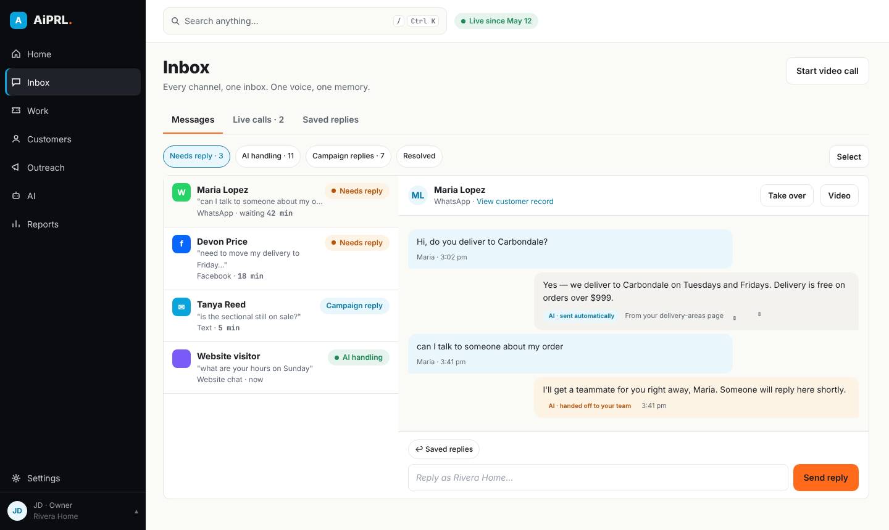
Task: Open Reports via the bar-chart icon
Action: [16, 224]
